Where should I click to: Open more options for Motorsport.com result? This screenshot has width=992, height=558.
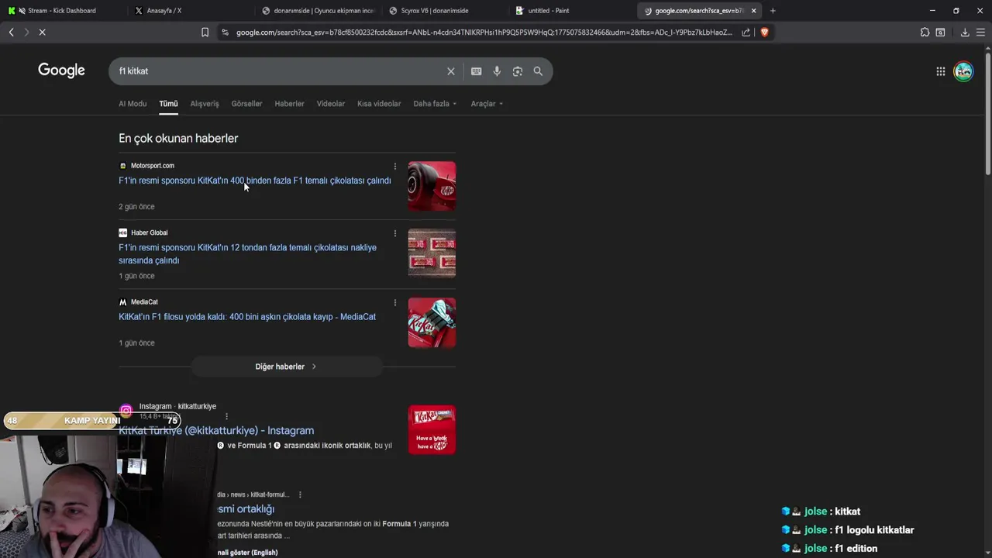(x=394, y=166)
